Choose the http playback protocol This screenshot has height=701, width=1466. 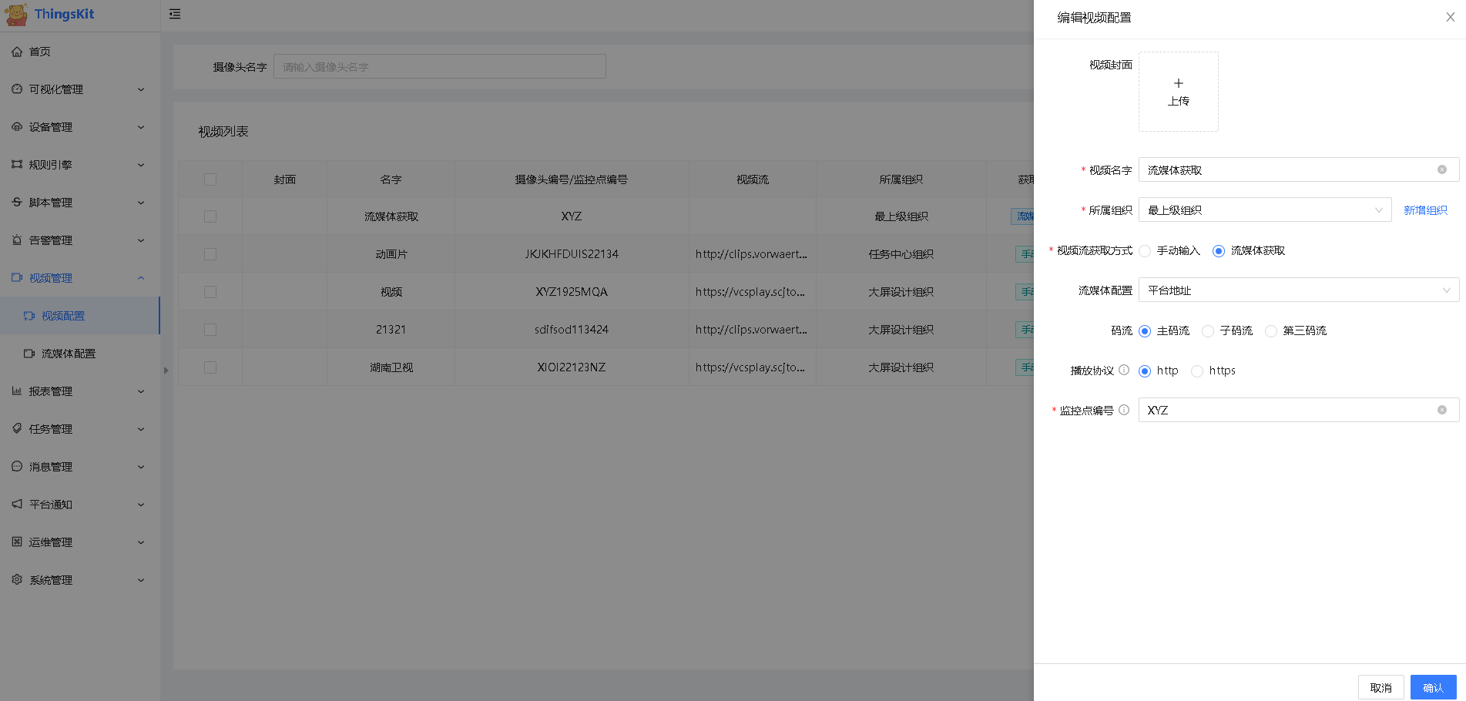pos(1145,371)
